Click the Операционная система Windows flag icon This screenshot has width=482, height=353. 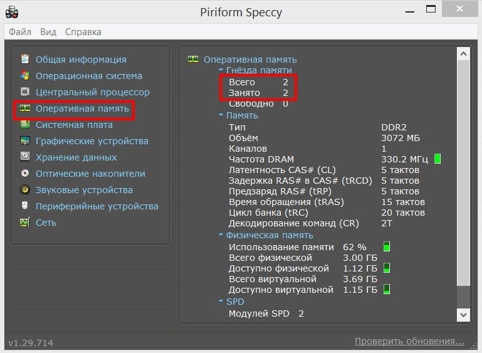coord(25,75)
